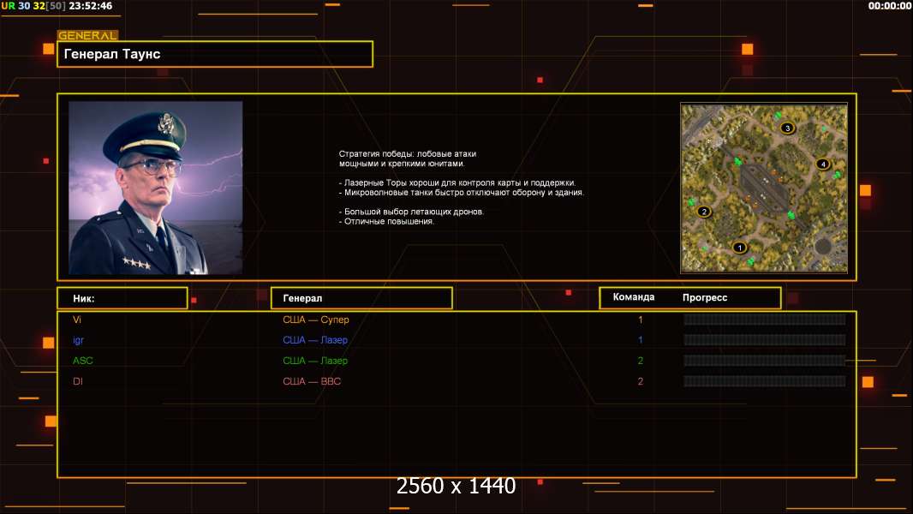The height and width of the screenshot is (514, 913).
Task: Click ASC's loading progress bar
Action: (765, 361)
